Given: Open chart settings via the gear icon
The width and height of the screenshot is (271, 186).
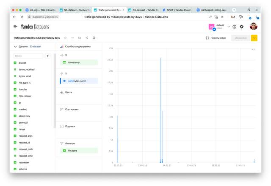Looking at the screenshot, I should [x=94, y=38].
